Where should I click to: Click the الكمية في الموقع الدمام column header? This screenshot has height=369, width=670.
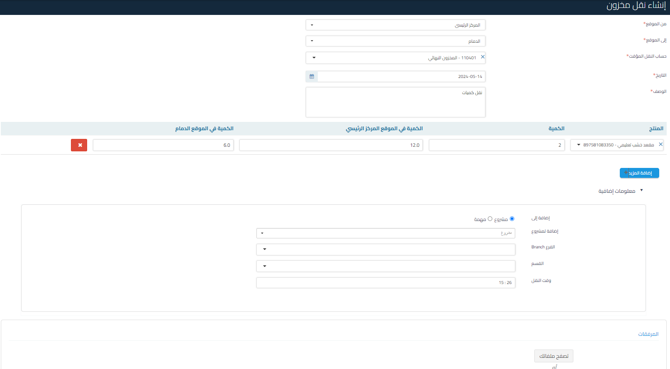204,129
